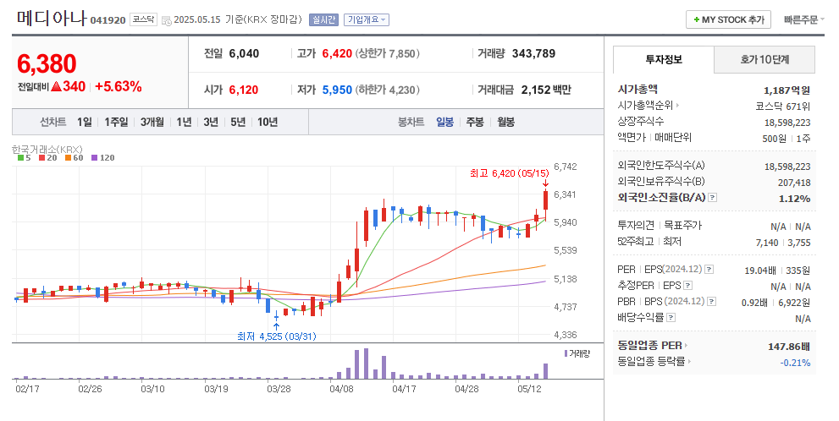The width and height of the screenshot is (839, 421).
Task: Click the red 20-day moving average legend
Action: coord(47,157)
